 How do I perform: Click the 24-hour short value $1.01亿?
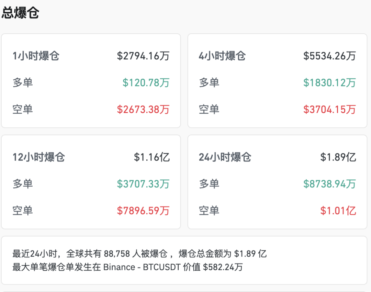pyautogui.click(x=338, y=211)
